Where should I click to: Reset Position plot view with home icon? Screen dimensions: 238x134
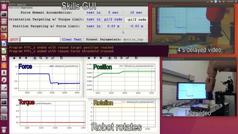pos(89,58)
